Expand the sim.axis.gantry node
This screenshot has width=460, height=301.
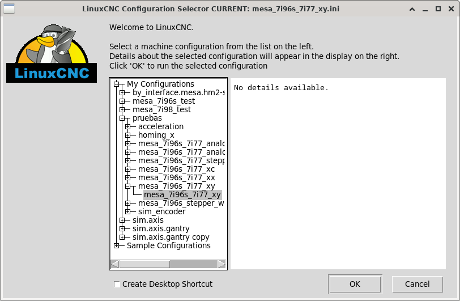click(122, 229)
